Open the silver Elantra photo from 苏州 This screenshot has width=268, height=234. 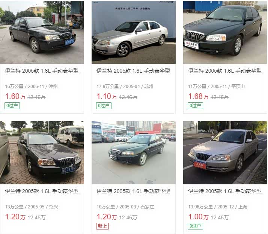click(x=134, y=32)
